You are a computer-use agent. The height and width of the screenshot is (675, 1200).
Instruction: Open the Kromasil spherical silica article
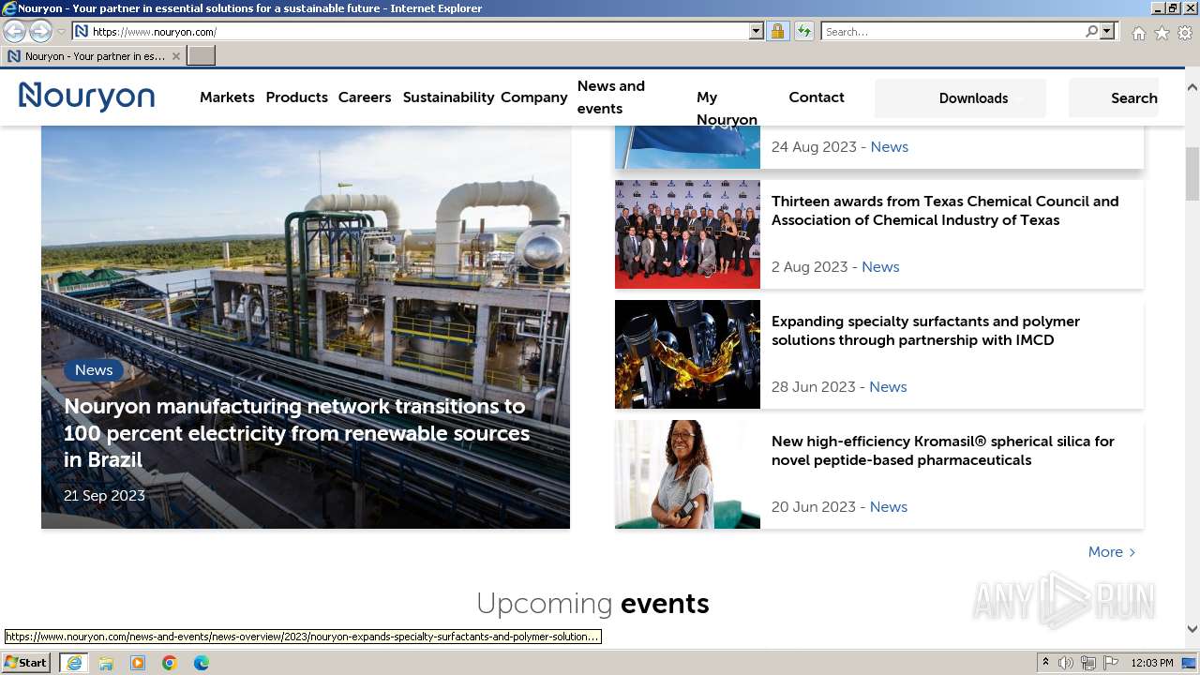pos(943,451)
